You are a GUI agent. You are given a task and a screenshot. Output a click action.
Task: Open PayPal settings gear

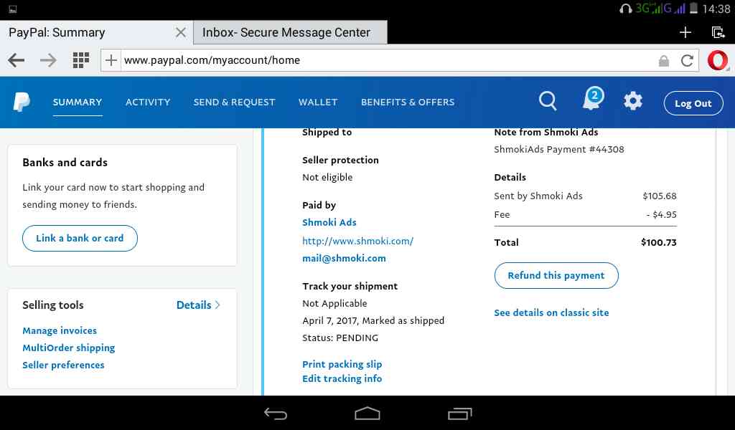[x=633, y=101]
